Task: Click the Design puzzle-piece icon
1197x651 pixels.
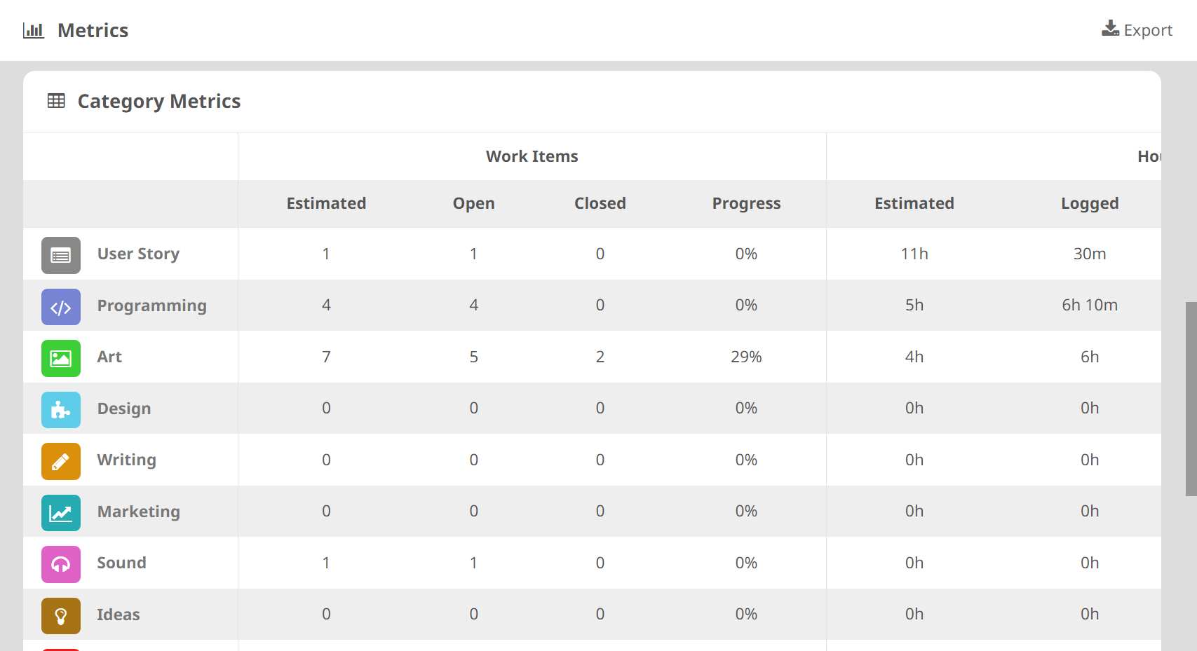Action: click(x=60, y=409)
